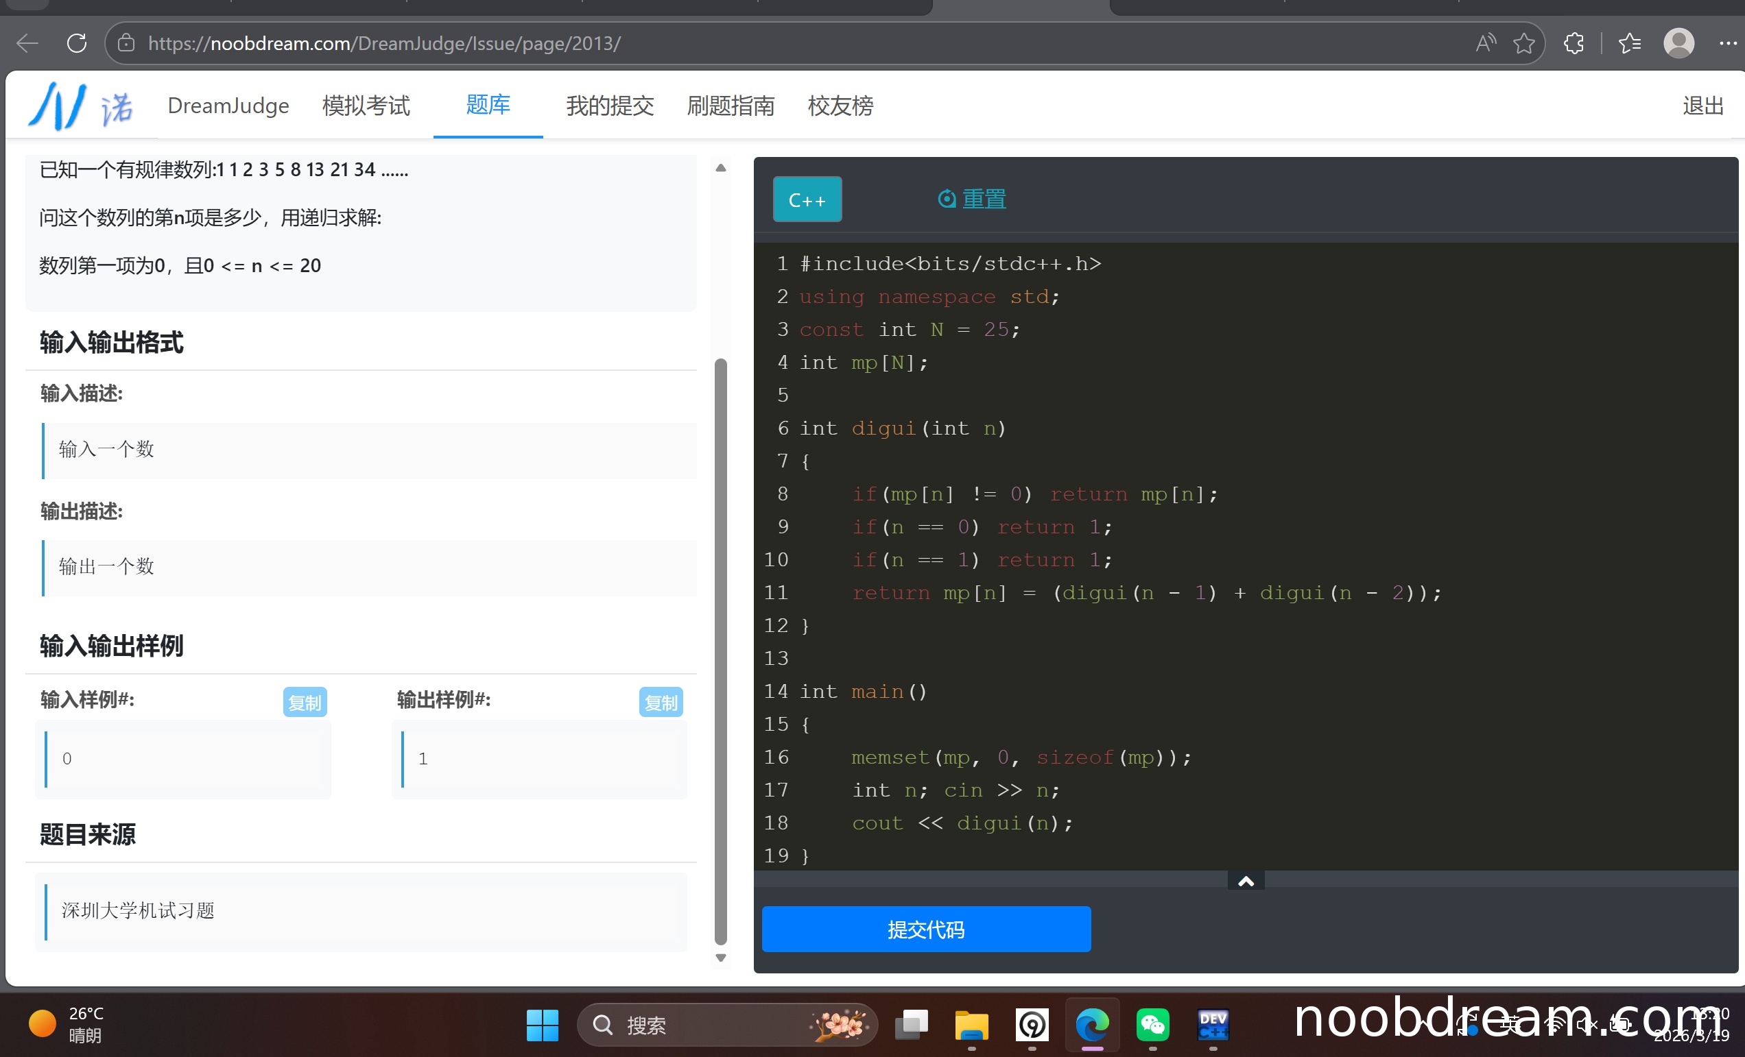Click the noobdream site logo
Viewport: 1745px width, 1057px height.
click(x=80, y=106)
